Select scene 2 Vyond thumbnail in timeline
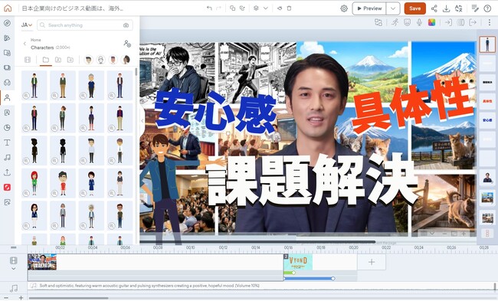This screenshot has height=301, width=498. pyautogui.click(x=298, y=262)
